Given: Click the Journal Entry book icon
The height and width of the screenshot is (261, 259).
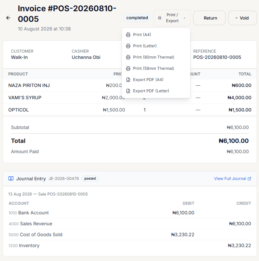Looking at the screenshot, I should click(11, 179).
